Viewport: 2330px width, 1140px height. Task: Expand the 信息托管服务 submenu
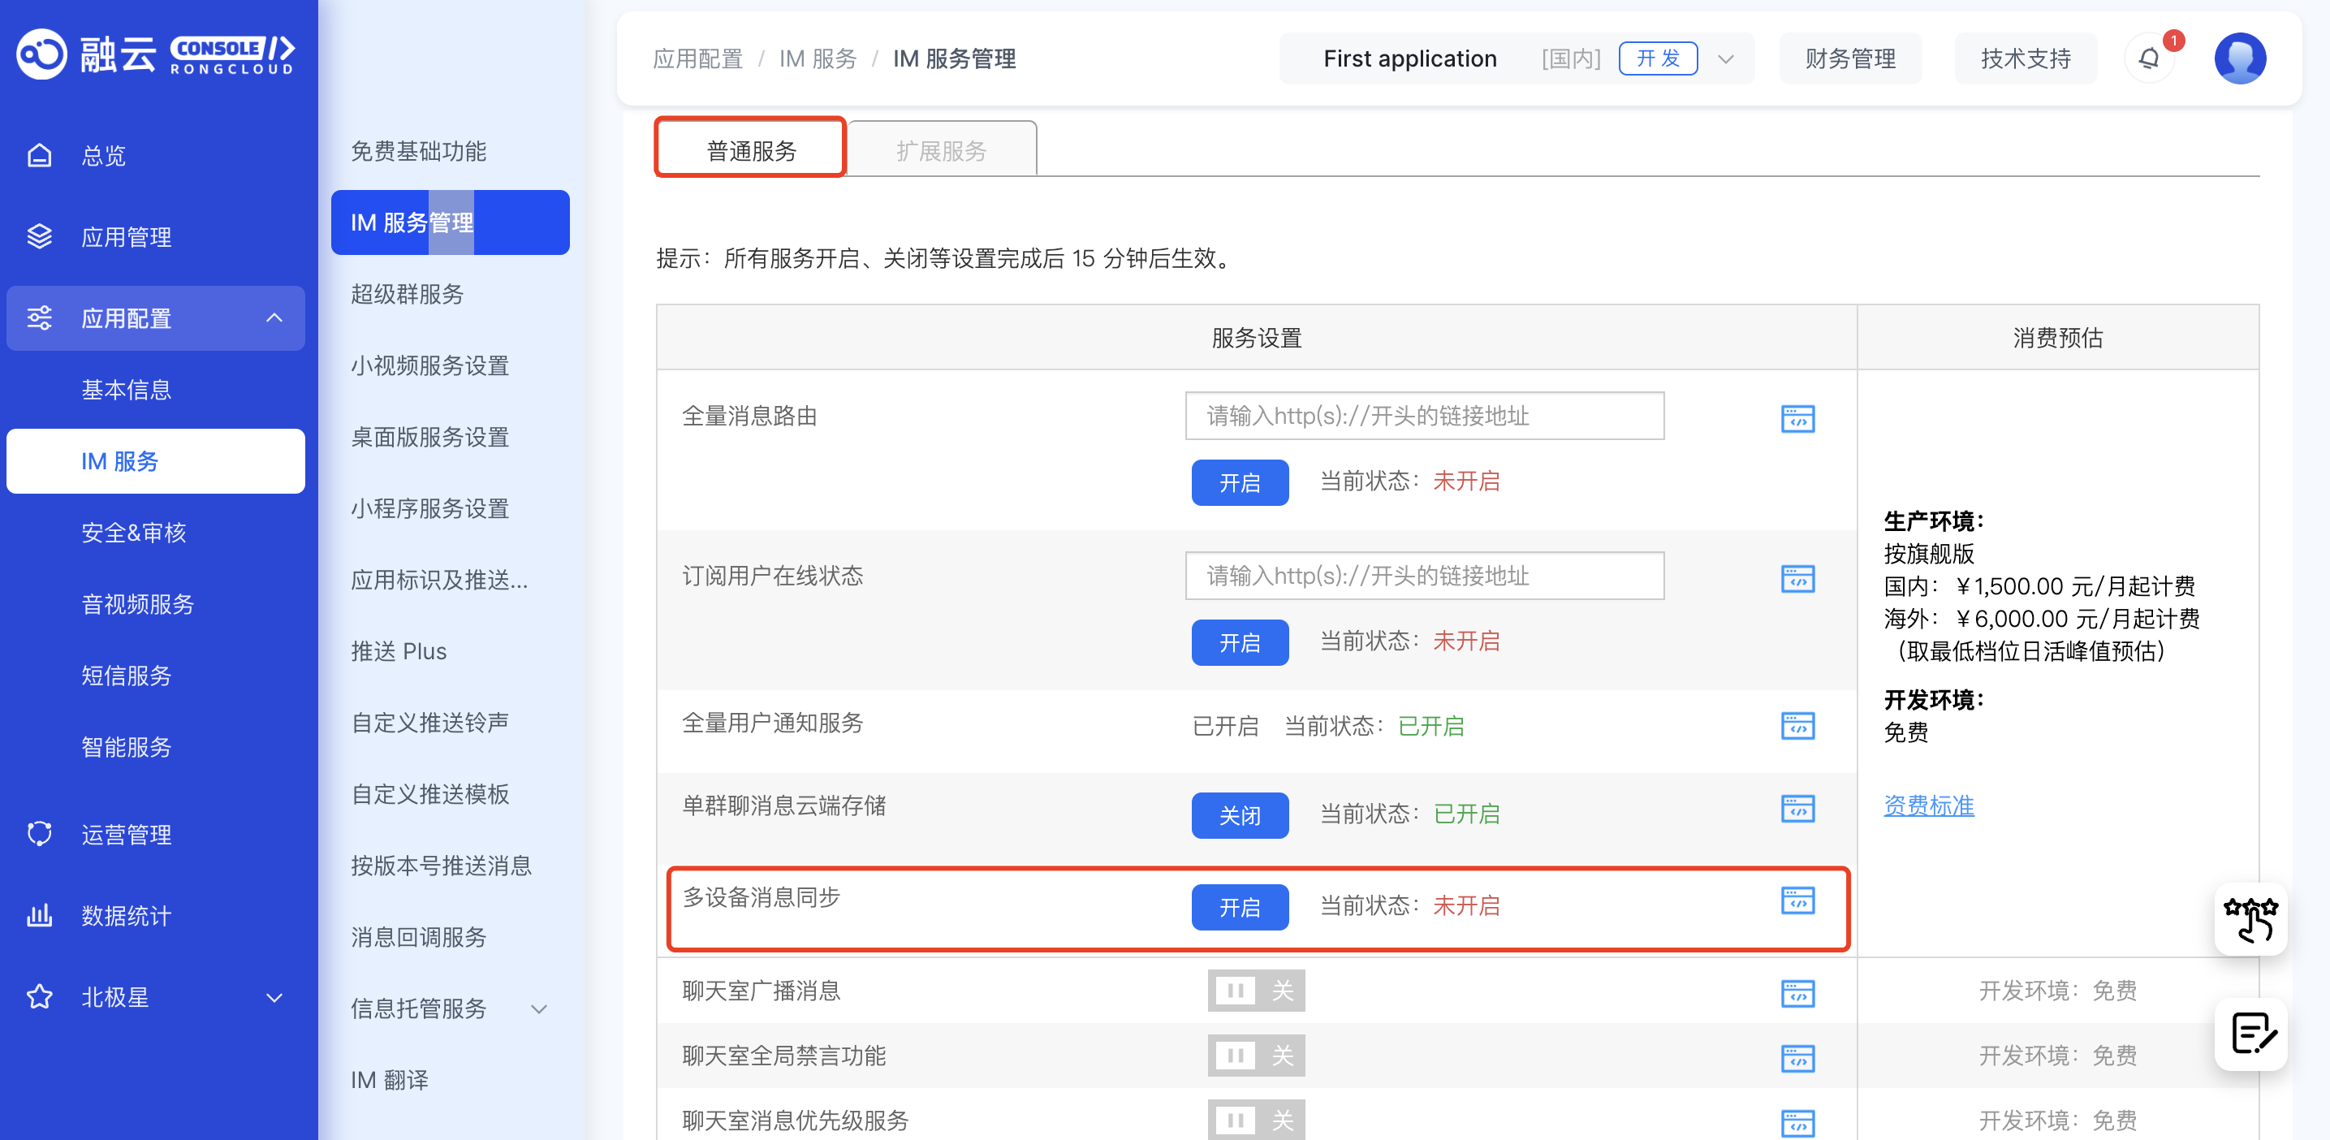click(x=539, y=1008)
